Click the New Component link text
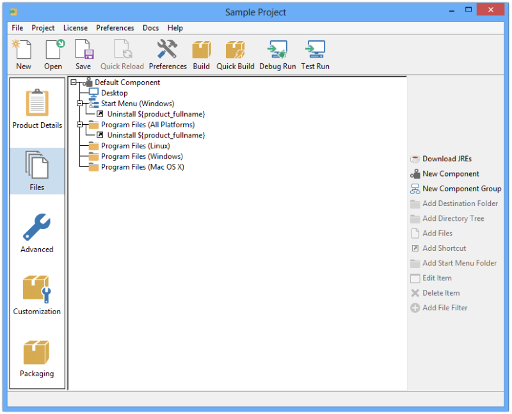512x414 pixels. coord(451,173)
